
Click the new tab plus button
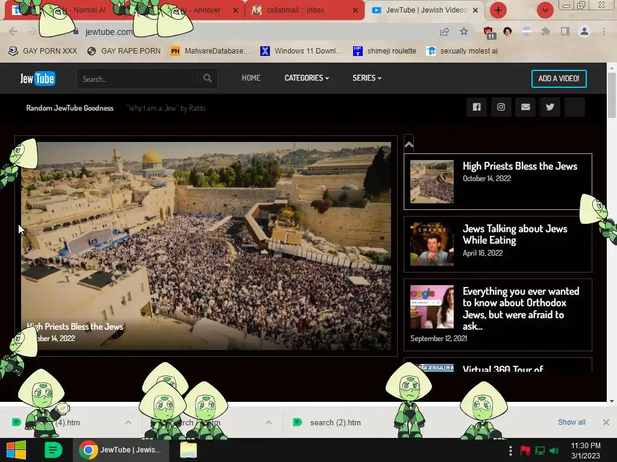pos(498,10)
